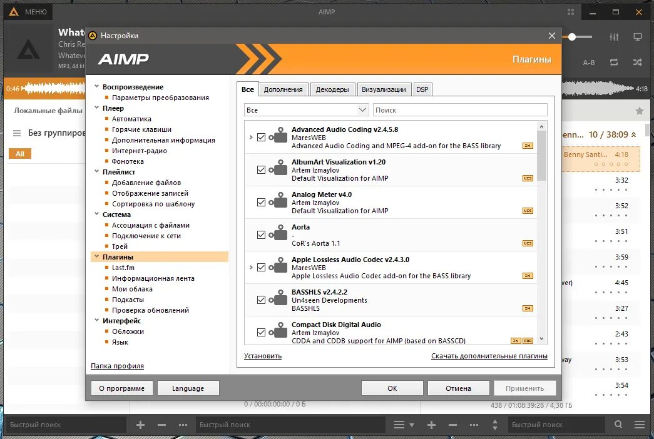Click the plug-in icon of BASSHLS

[278, 297]
